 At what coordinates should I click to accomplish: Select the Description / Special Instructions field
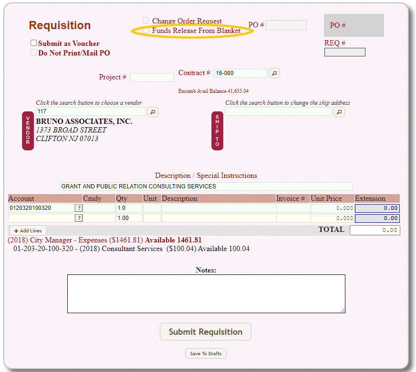coord(205,186)
